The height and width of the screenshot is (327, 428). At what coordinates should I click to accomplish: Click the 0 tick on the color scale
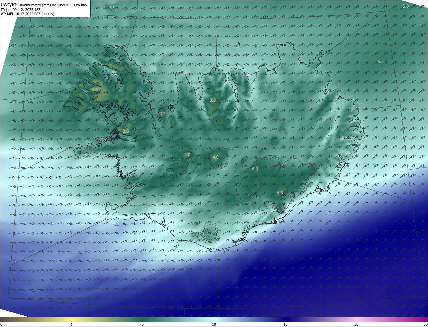pos(1,324)
